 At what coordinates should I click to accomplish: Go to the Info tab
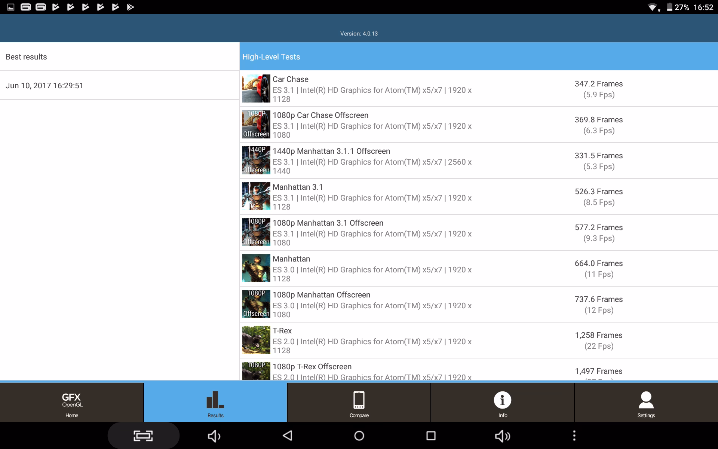click(x=503, y=403)
